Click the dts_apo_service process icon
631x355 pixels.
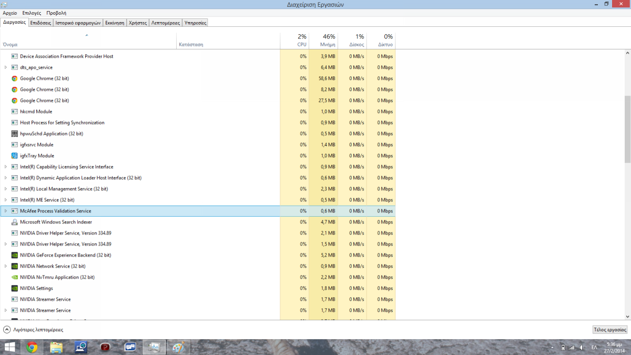coord(15,67)
